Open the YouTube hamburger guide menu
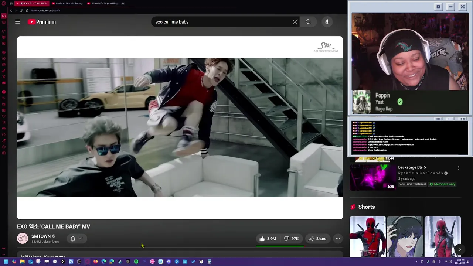 pos(18,22)
